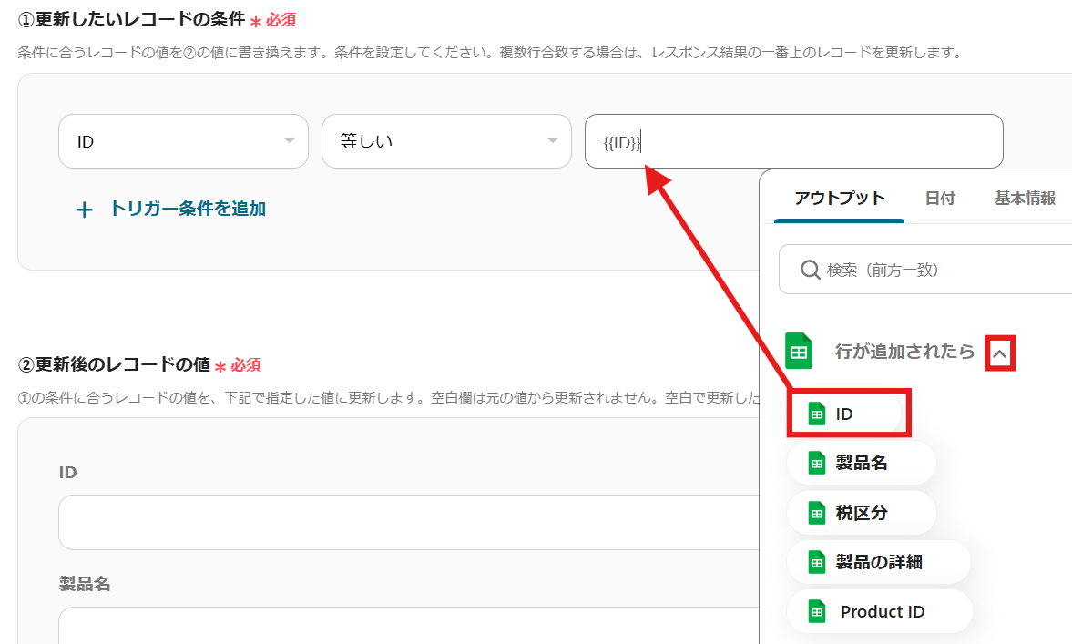This screenshot has height=644, width=1072.
Task: Click the Google Sheets icon beside 行が追加されたら
Action: 800,352
